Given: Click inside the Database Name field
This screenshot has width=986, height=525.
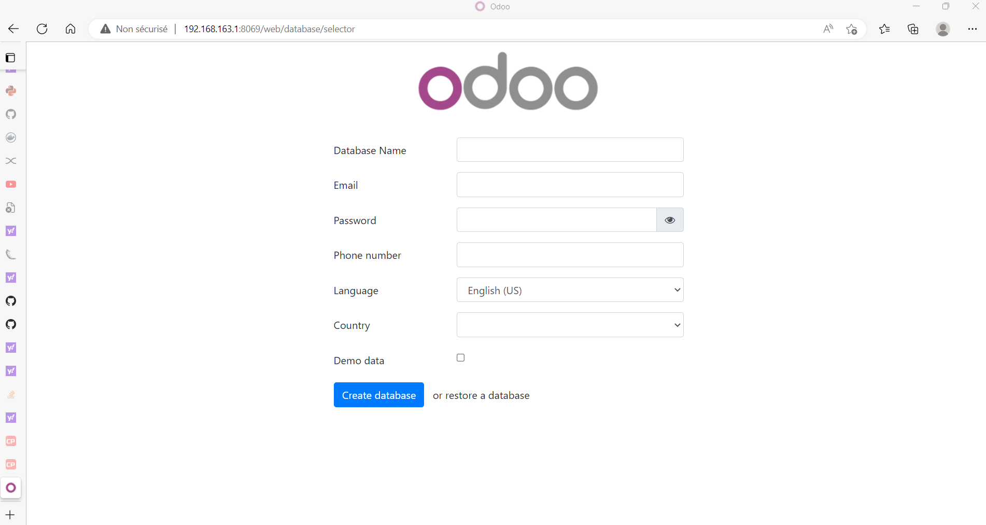Looking at the screenshot, I should click(569, 149).
